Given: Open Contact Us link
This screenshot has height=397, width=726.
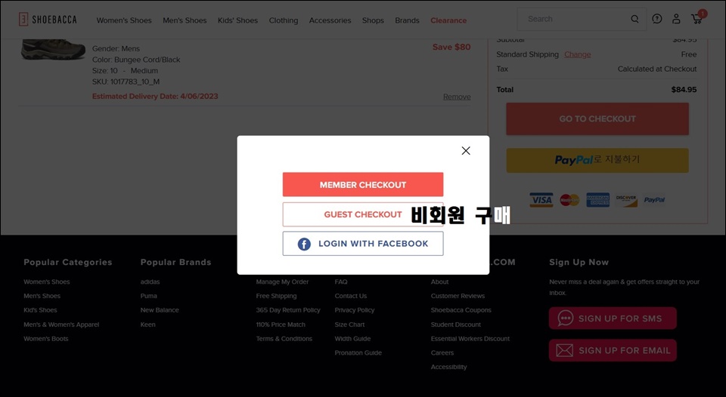Looking at the screenshot, I should coord(351,296).
